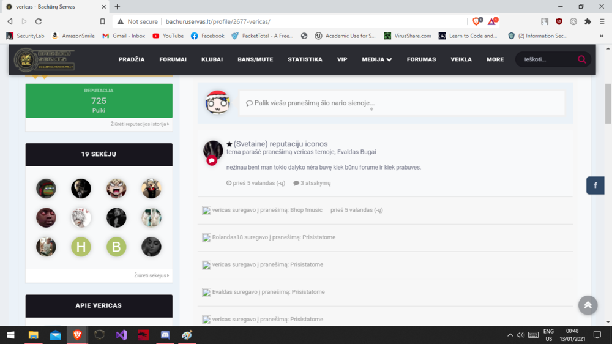Click the scroll-to-top double chevron button

(x=588, y=305)
